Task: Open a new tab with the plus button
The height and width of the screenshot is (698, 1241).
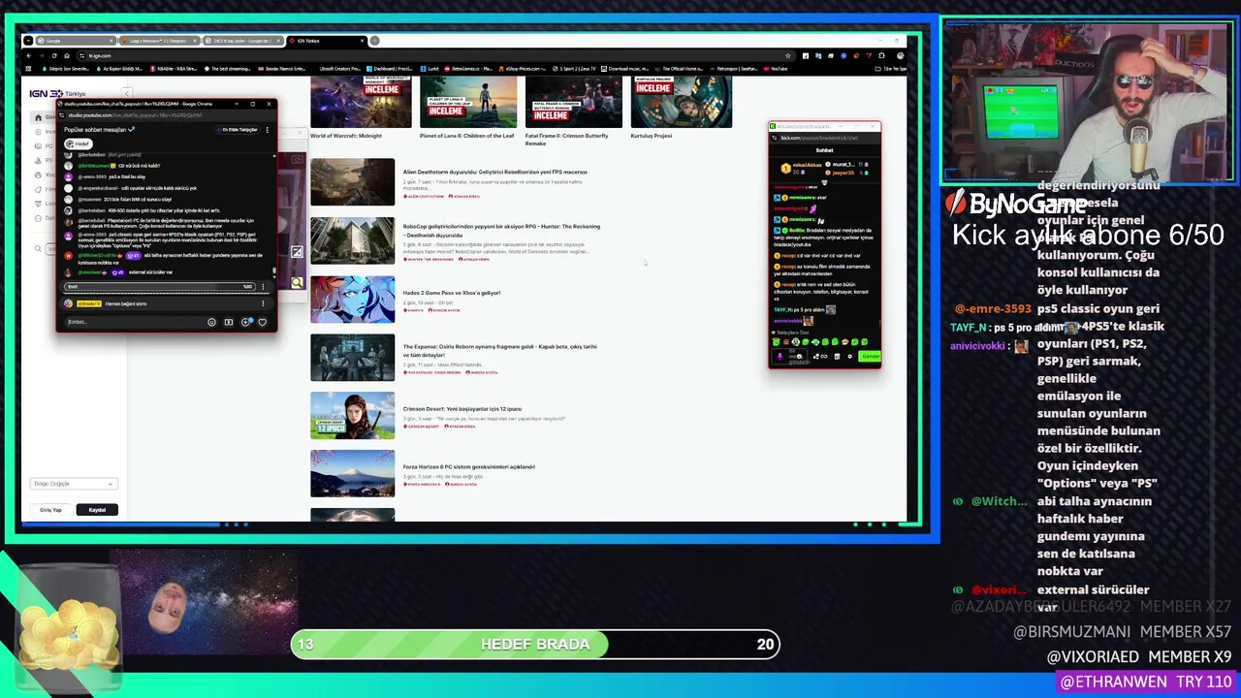Action: pyautogui.click(x=374, y=41)
